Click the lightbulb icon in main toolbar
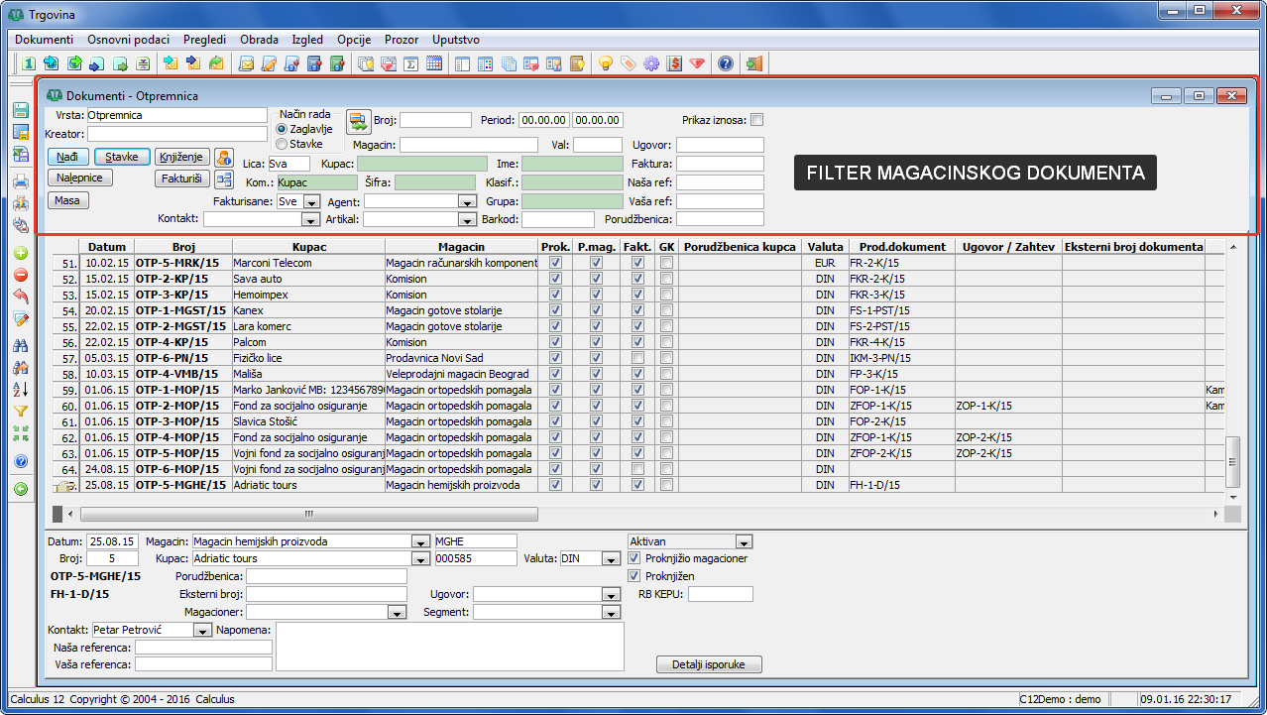 click(x=605, y=63)
